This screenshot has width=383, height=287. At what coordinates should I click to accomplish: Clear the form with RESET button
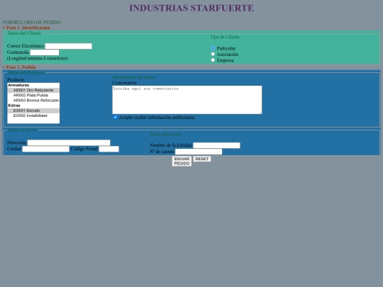[x=202, y=159]
